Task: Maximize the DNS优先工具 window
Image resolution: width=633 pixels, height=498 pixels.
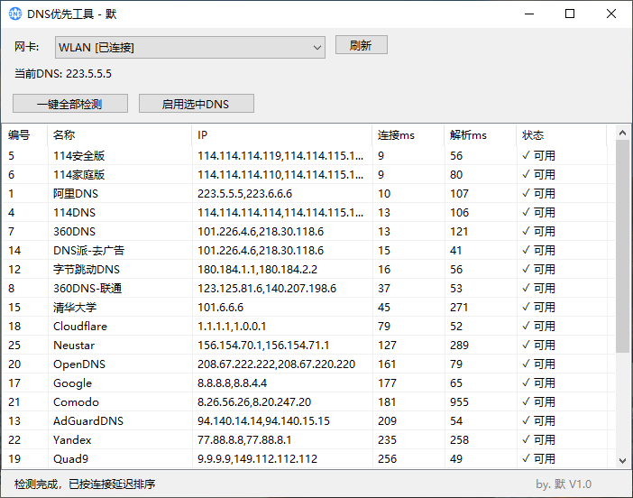Action: coord(570,14)
